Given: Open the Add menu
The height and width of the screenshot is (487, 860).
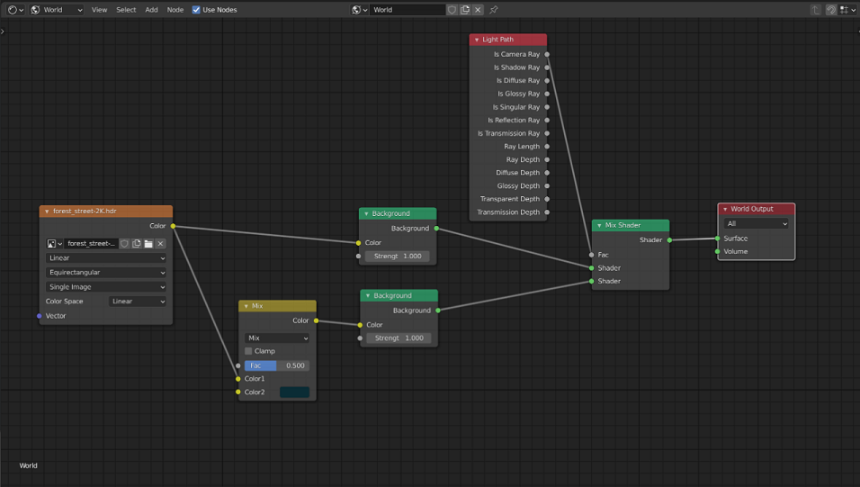Looking at the screenshot, I should (151, 9).
